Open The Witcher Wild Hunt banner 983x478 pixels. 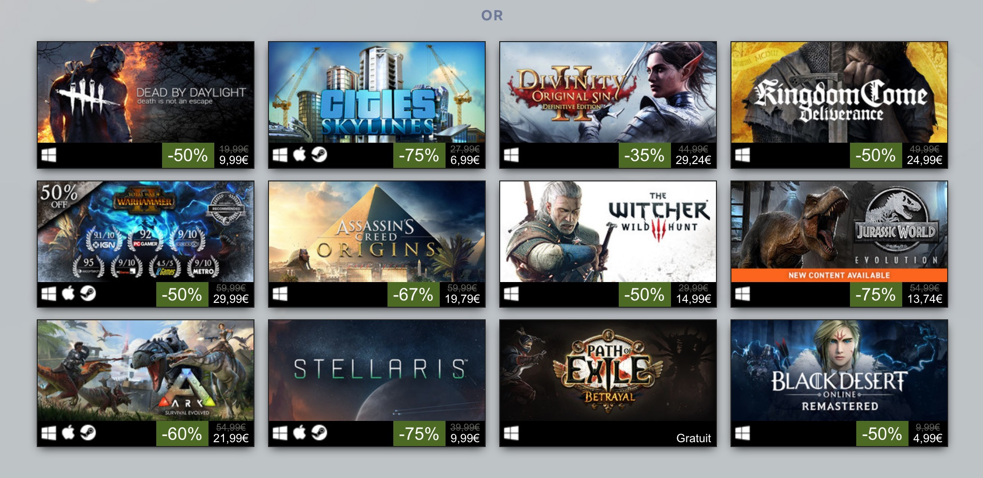608,231
